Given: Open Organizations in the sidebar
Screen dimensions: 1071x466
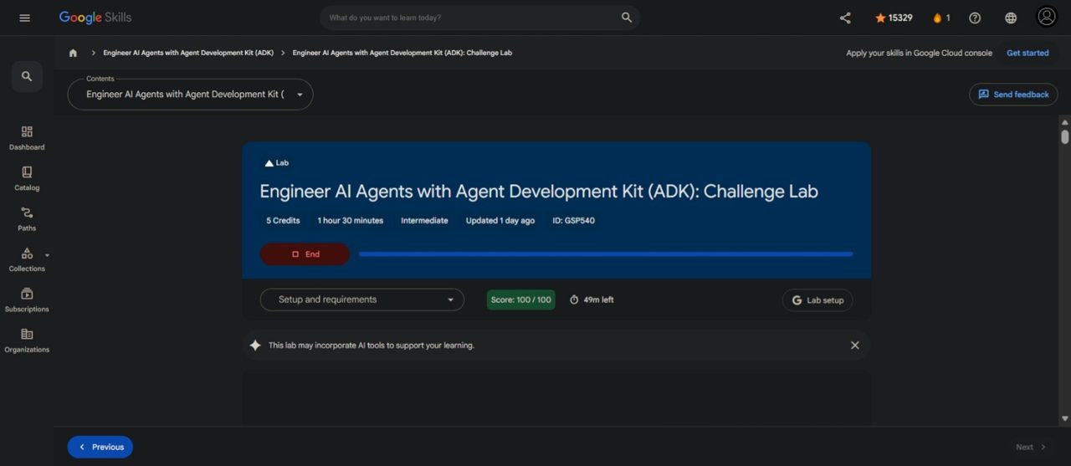Looking at the screenshot, I should (x=27, y=341).
